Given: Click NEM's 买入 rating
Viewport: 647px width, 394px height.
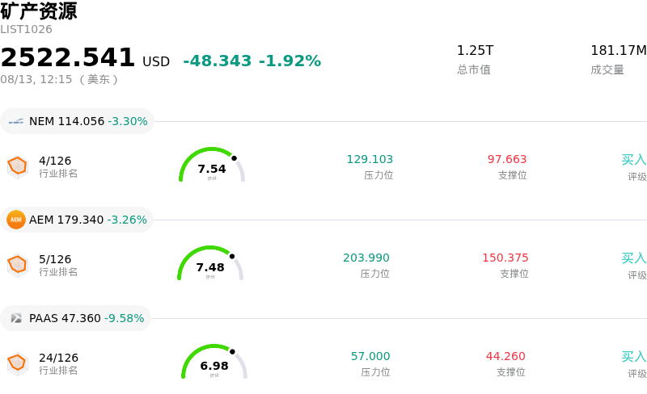Looking at the screenshot, I should point(634,160).
